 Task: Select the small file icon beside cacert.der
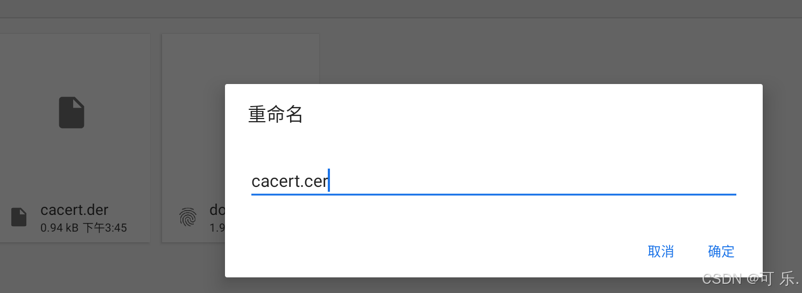coord(19,217)
